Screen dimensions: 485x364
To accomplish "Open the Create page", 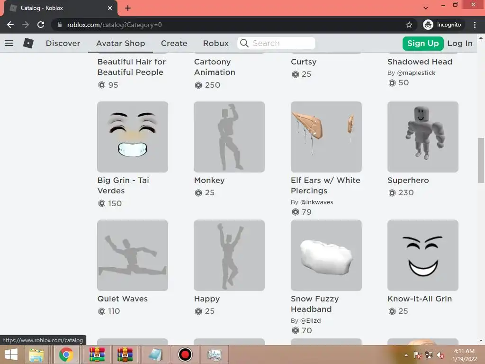I will 174,43.
